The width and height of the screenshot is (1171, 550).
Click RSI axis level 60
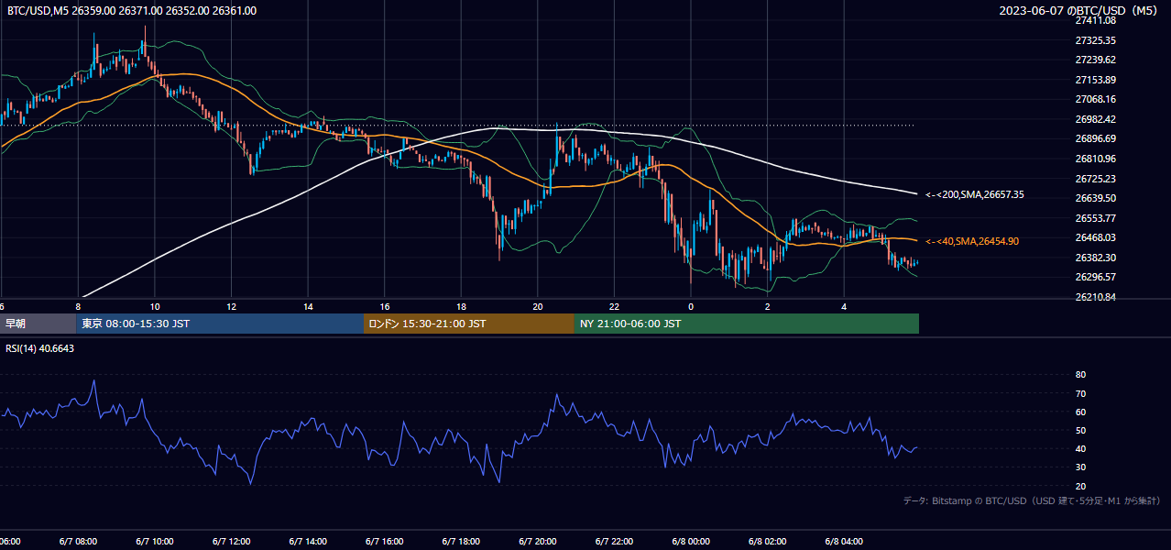pos(1080,412)
